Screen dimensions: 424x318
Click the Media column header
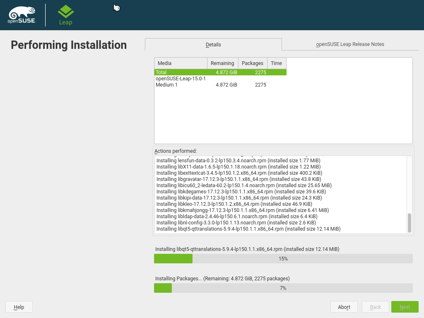coord(181,63)
